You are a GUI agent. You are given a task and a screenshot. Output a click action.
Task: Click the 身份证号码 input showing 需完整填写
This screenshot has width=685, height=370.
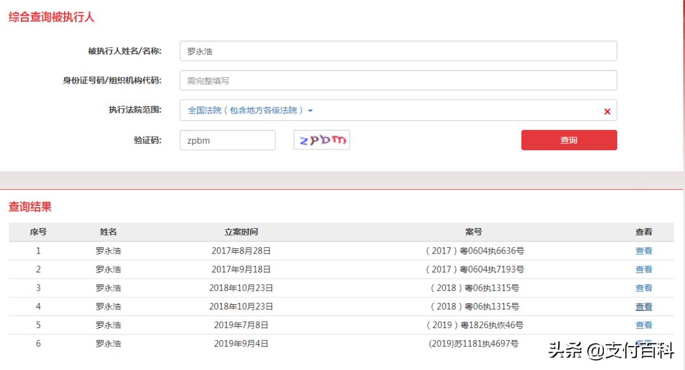pyautogui.click(x=397, y=80)
